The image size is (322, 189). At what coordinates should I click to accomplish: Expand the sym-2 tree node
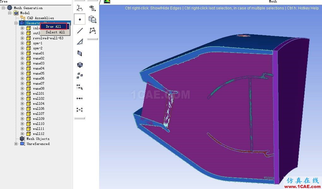(x=22, y=48)
